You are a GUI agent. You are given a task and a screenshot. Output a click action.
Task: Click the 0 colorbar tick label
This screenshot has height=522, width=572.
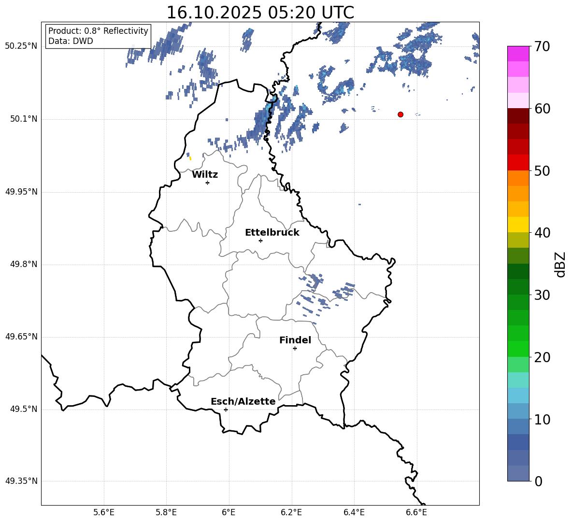point(538,481)
